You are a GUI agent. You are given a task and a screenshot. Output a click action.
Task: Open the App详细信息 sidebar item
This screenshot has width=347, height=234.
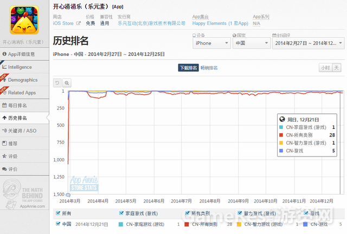[24, 54]
